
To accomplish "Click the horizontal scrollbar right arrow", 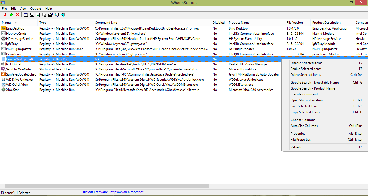I will click(x=366, y=186).
